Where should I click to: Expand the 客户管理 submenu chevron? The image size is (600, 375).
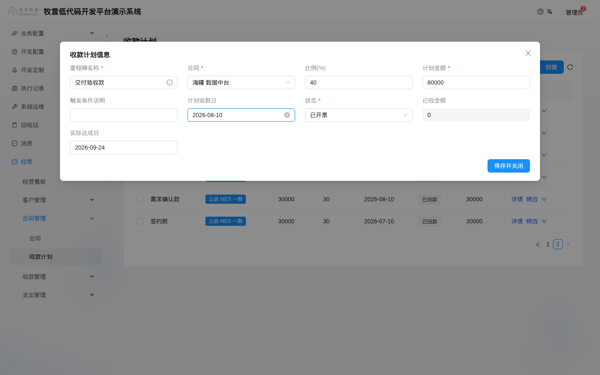click(92, 200)
